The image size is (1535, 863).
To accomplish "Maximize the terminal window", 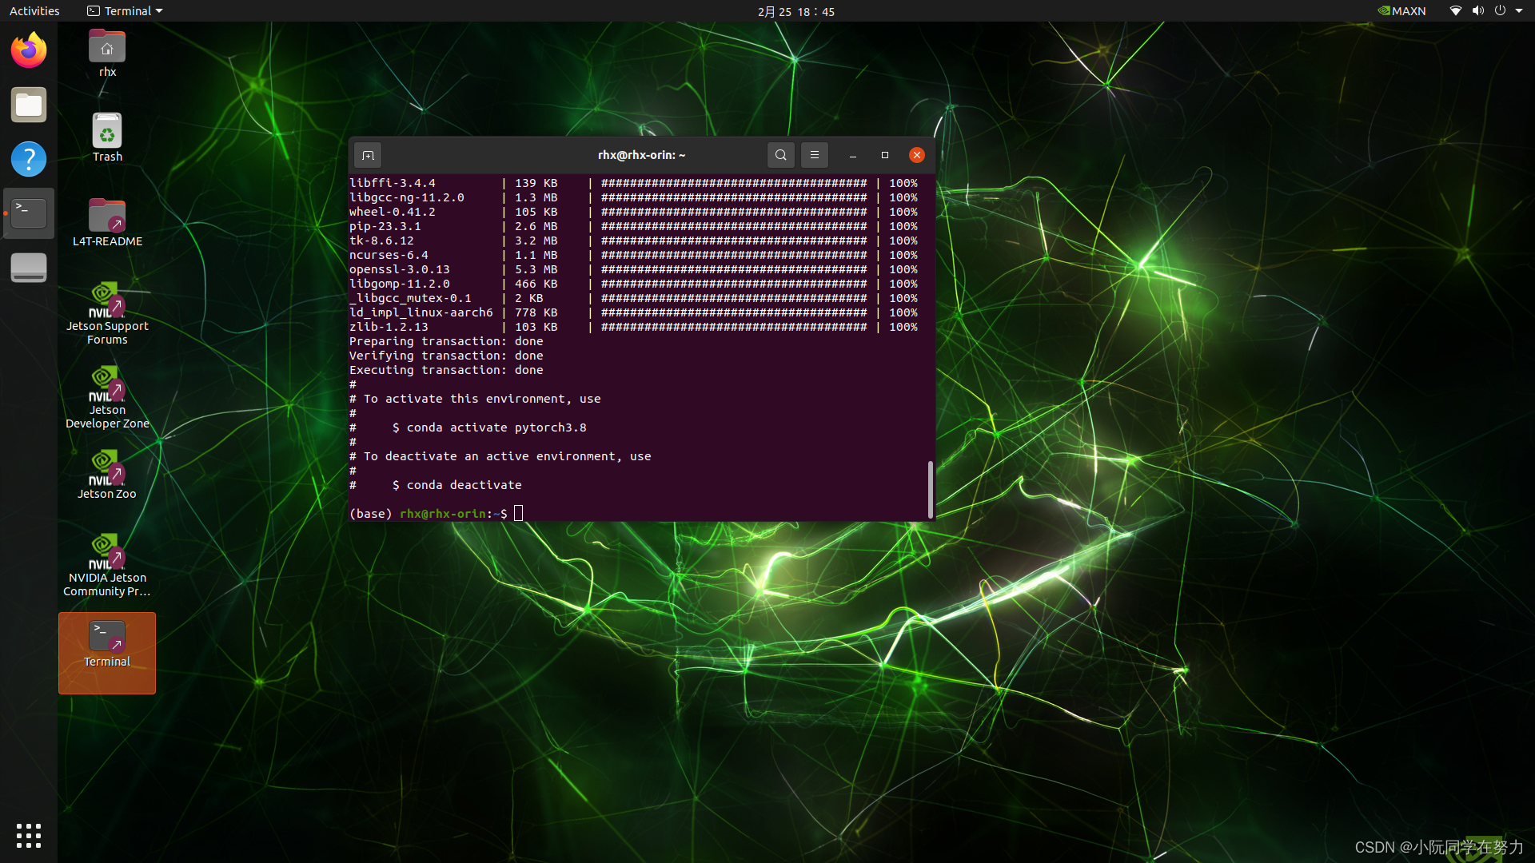I will [885, 155].
